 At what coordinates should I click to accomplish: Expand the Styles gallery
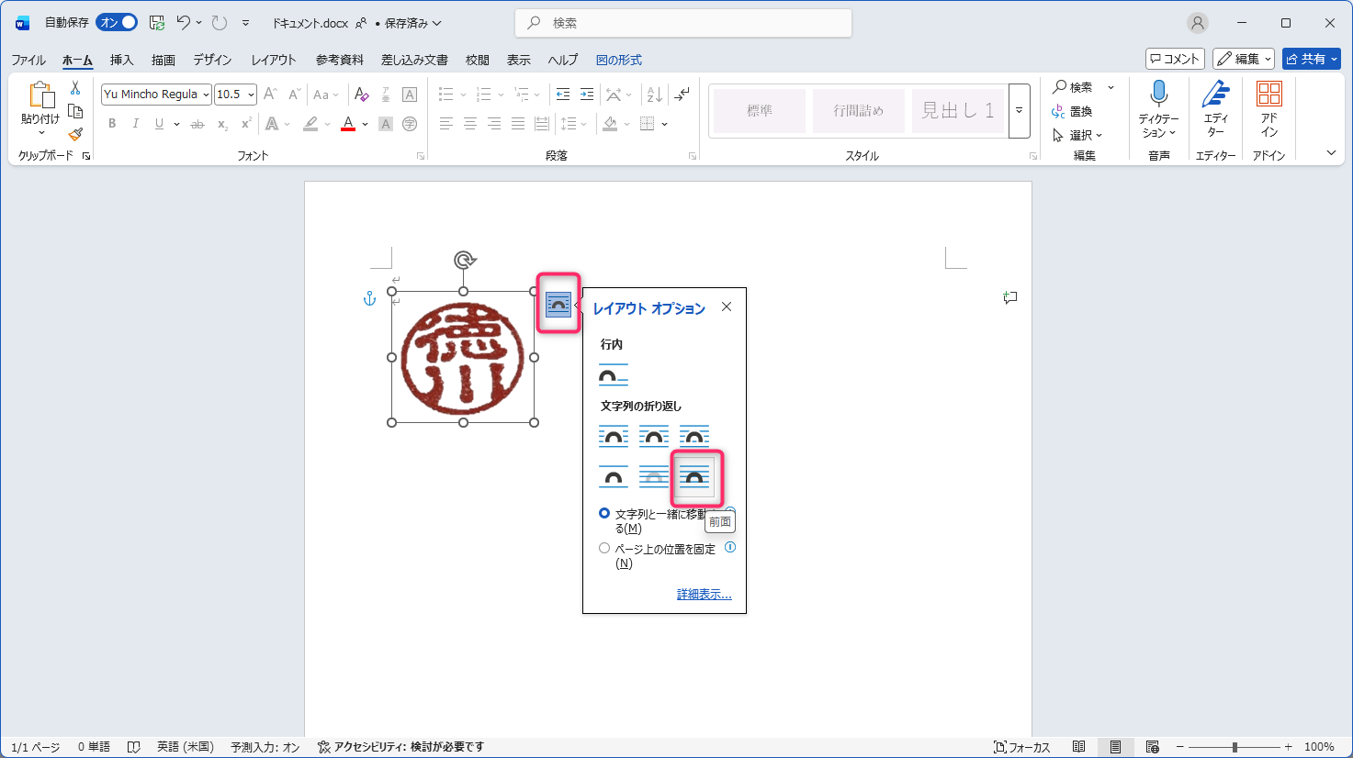pyautogui.click(x=1019, y=111)
